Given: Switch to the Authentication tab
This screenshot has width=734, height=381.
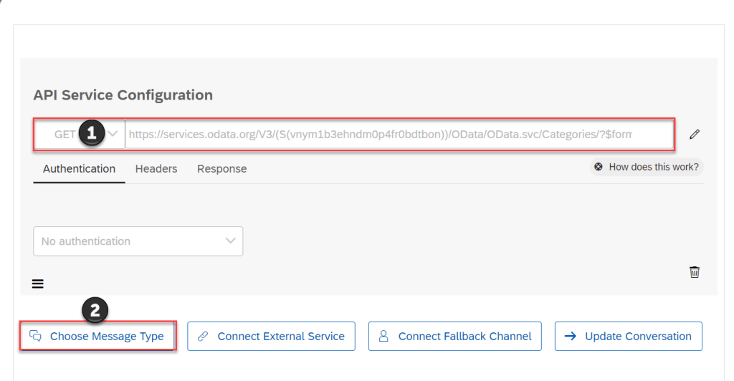Looking at the screenshot, I should (79, 169).
